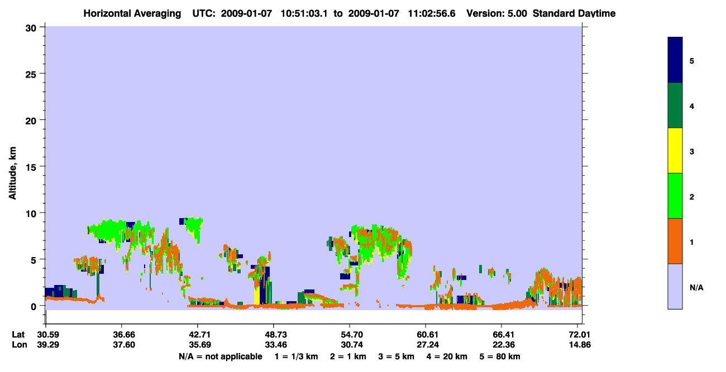Click the number 5 beside the color bar
Screen dimensions: 726x372
[692, 60]
